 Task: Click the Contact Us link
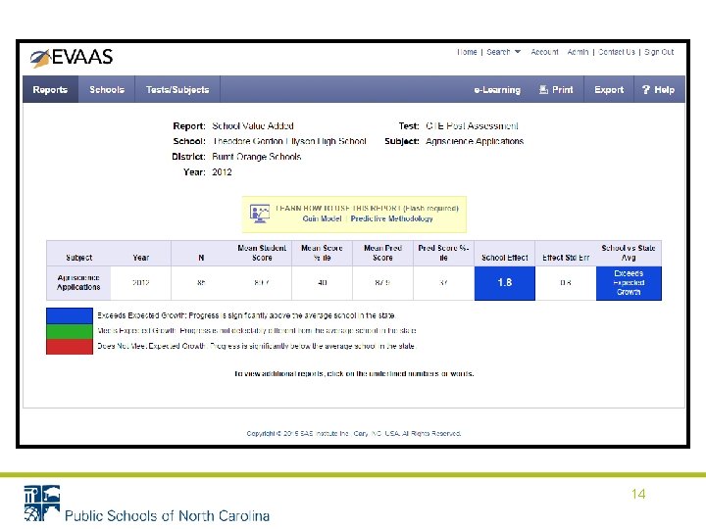[x=617, y=52]
